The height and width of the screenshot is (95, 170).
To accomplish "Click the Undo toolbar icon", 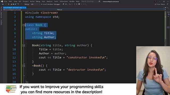I will pyautogui.click(x=18, y=4).
